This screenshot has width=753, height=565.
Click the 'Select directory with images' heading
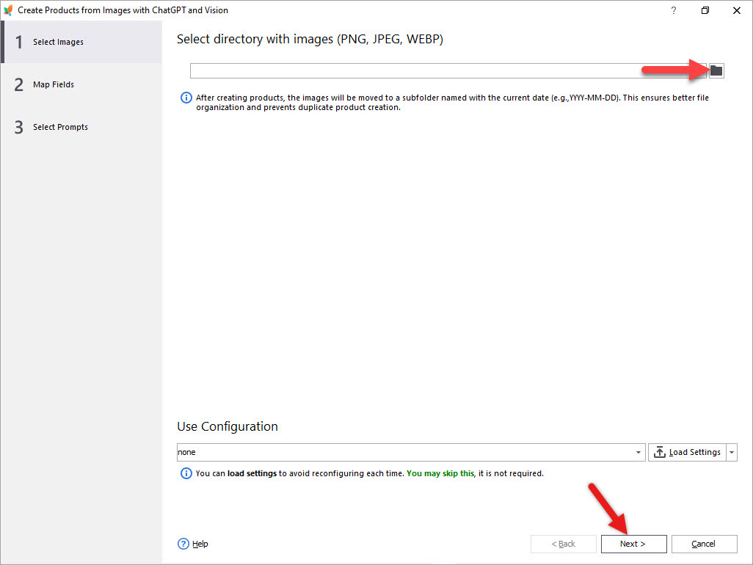310,39
